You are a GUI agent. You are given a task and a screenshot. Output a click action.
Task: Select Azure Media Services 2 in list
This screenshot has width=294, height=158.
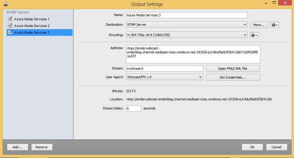tap(31, 26)
